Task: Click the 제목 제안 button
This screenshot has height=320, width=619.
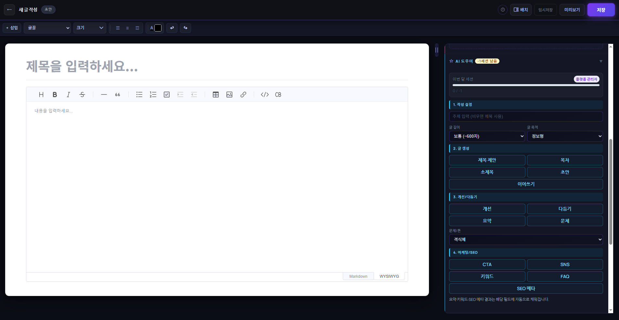Action: pyautogui.click(x=487, y=160)
